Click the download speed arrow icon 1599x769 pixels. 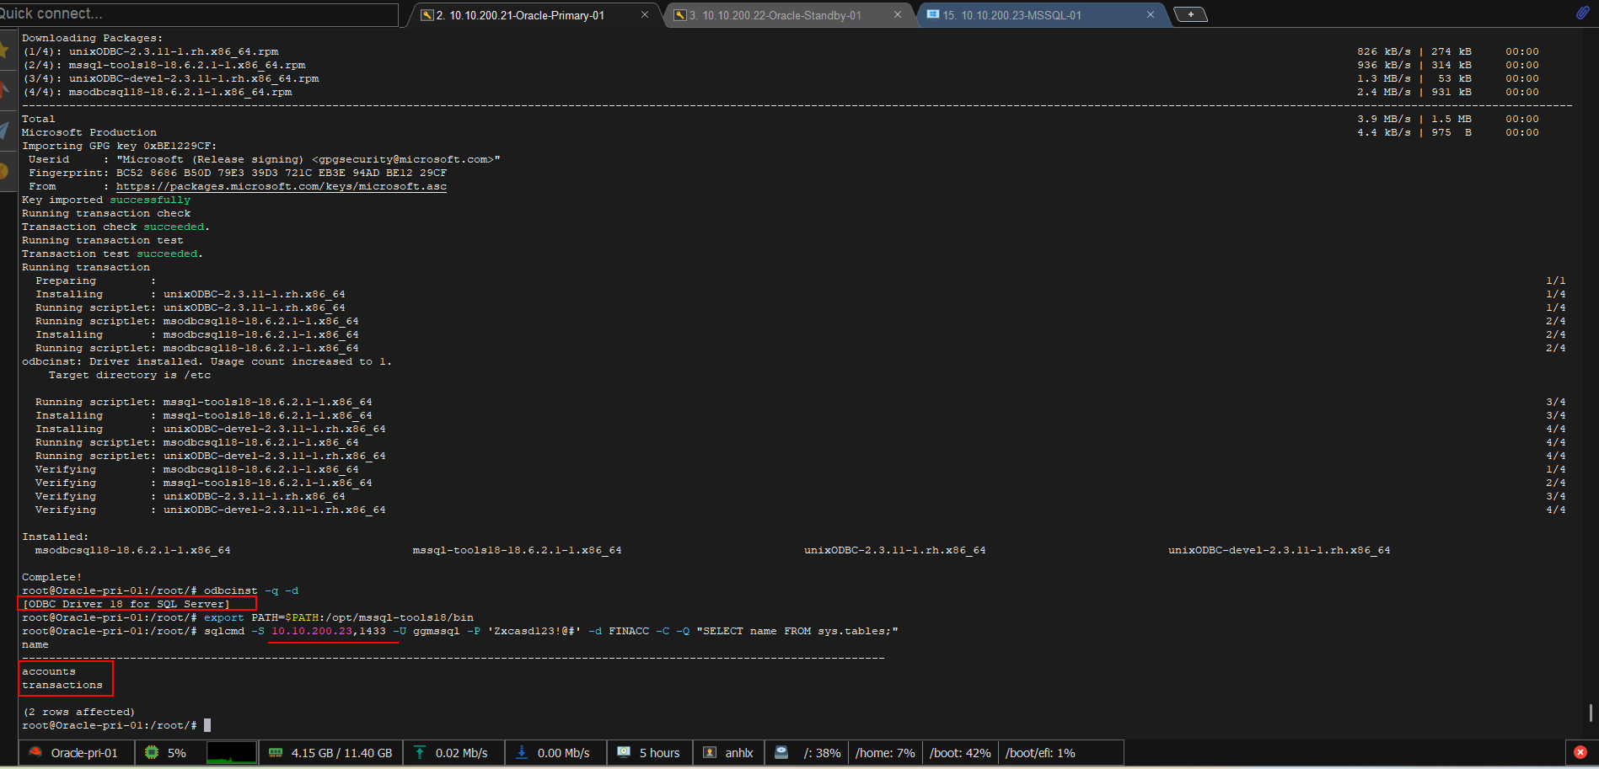522,753
